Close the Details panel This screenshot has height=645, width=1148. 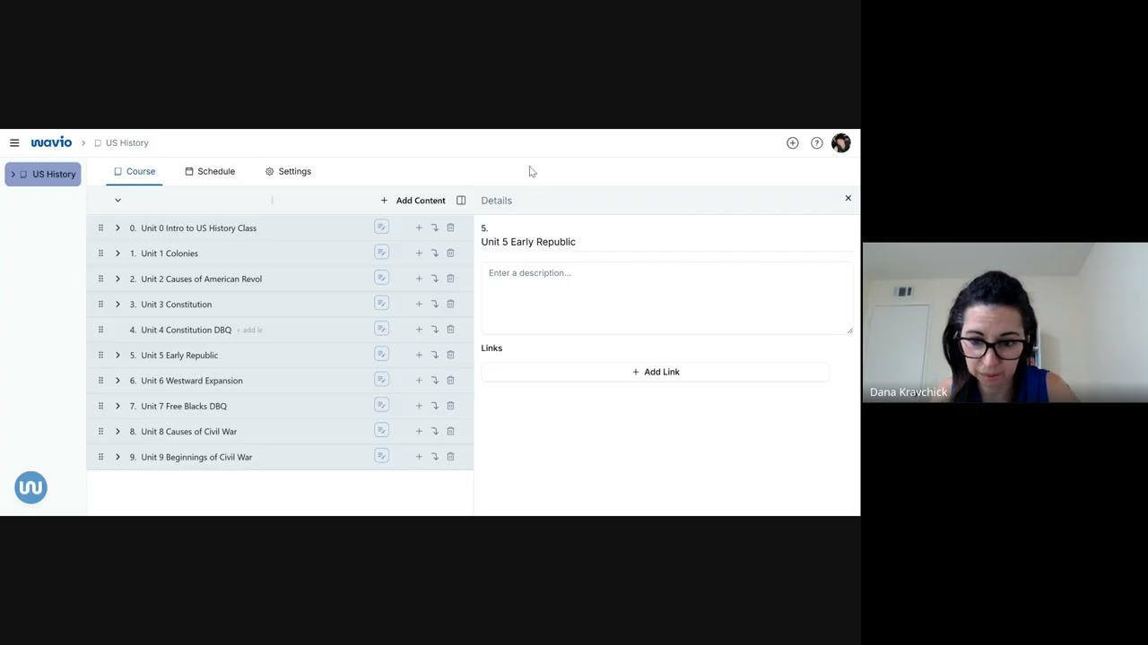coord(848,198)
